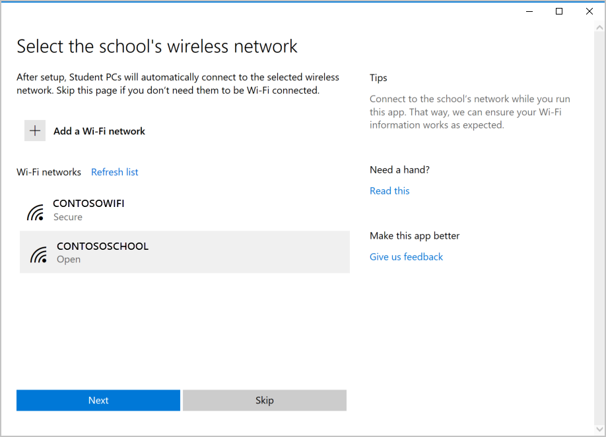Click the Wi-Fi networks section label
This screenshot has height=437, width=606.
coord(49,172)
